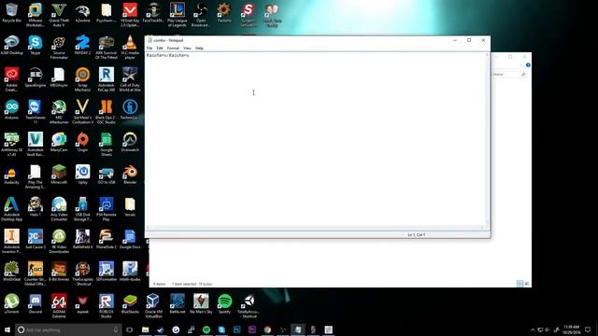Select the Adobe Creative Cloud icon
598x336 pixels.
pyautogui.click(x=11, y=79)
